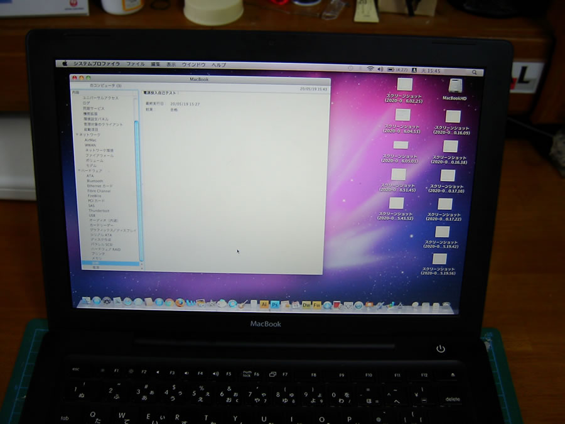Select Bluetooth in the hardware list
The image size is (565, 424).
(x=95, y=181)
